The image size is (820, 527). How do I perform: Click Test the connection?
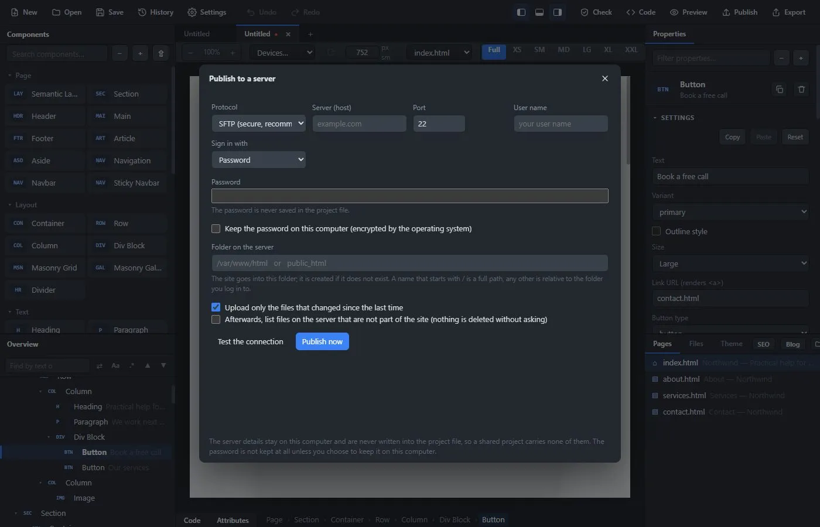coord(251,341)
